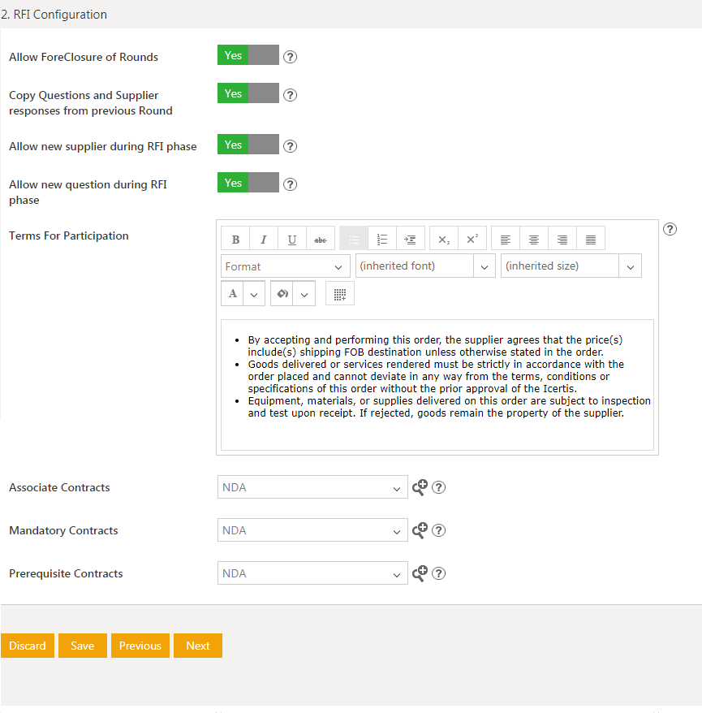This screenshot has height=713, width=702.
Task: Turn off Allow new supplier during RFI phase
Action: pos(248,145)
